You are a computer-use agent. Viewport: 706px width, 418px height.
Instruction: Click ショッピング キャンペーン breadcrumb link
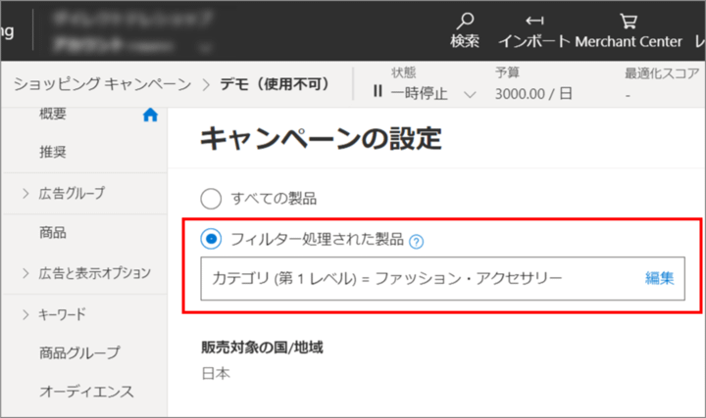[102, 84]
